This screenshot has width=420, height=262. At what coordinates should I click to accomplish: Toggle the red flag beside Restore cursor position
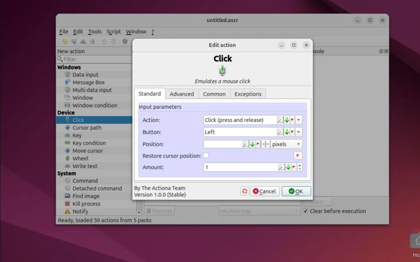point(297,155)
